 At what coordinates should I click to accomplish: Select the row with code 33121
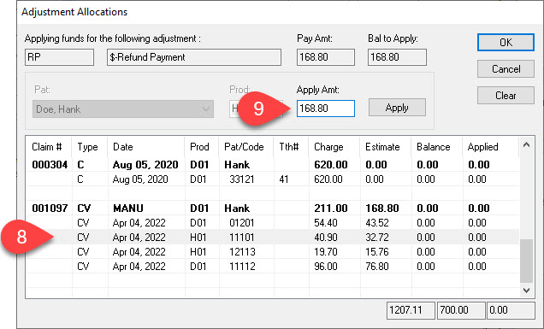pyautogui.click(x=272, y=179)
